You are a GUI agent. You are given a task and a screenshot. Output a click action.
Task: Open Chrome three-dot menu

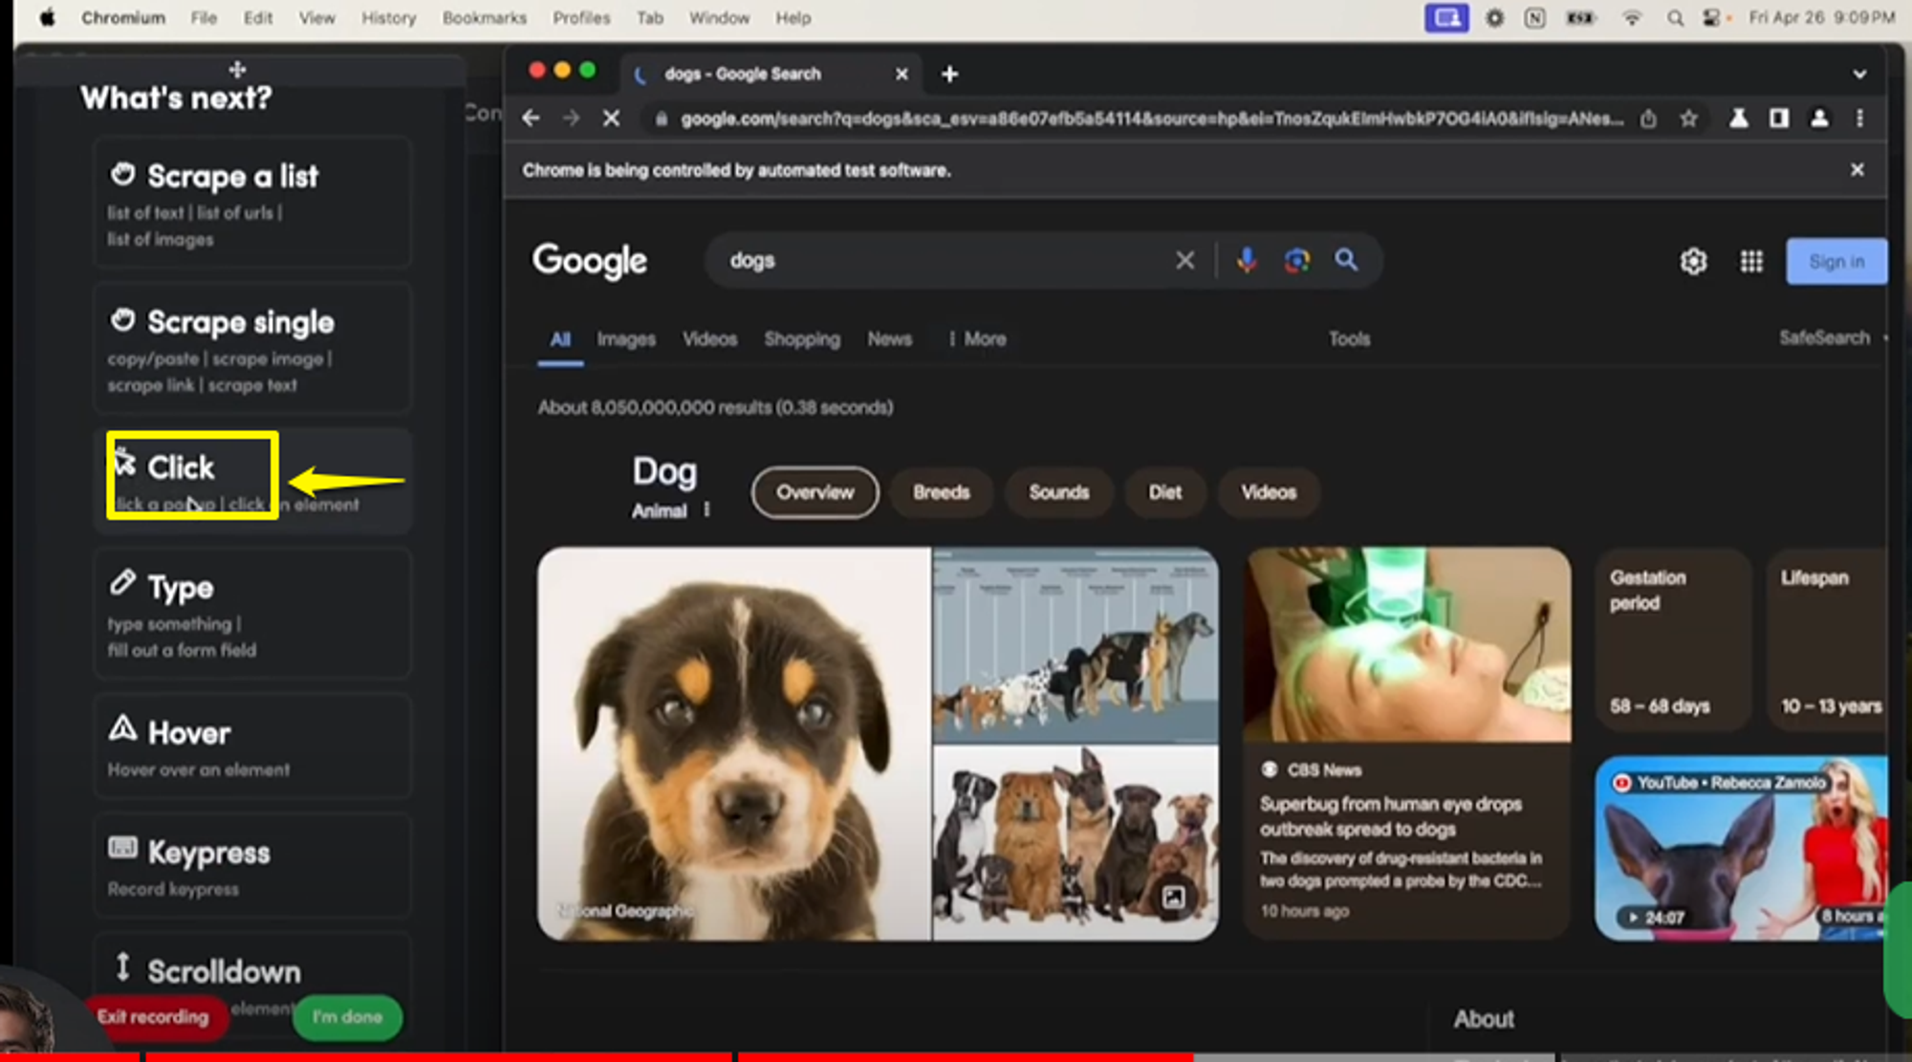[x=1859, y=119]
